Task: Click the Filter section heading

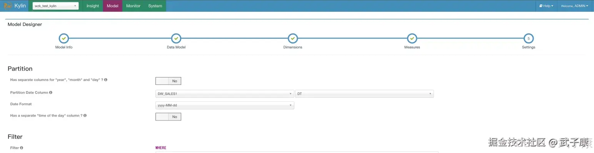Action: (15, 137)
